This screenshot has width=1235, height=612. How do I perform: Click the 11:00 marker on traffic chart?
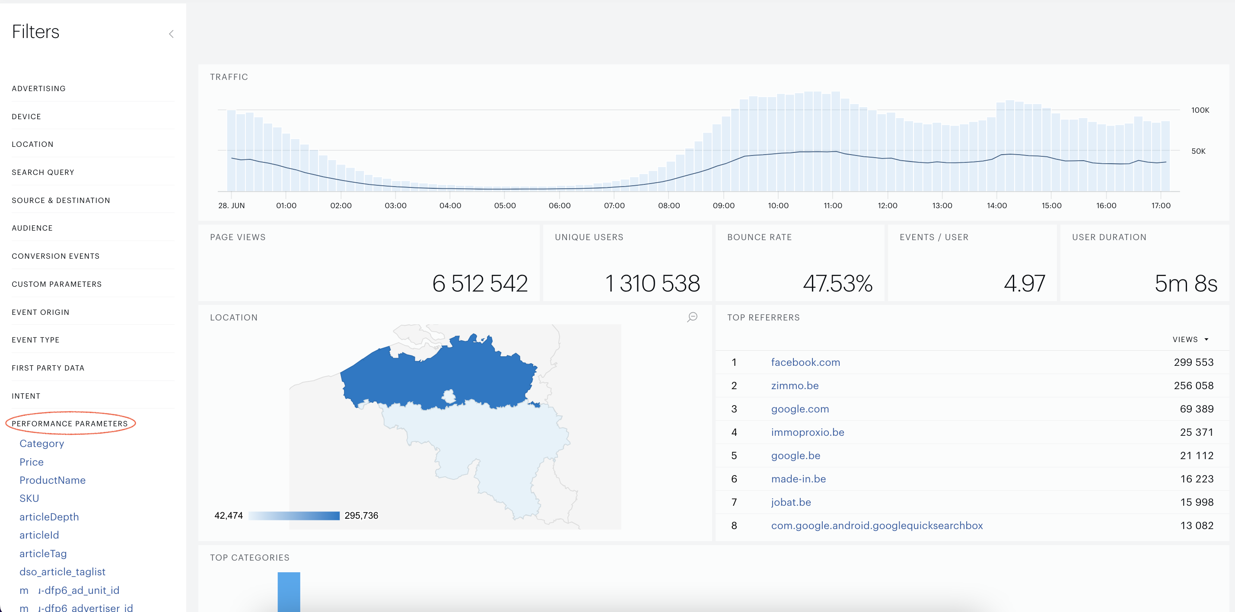point(833,206)
